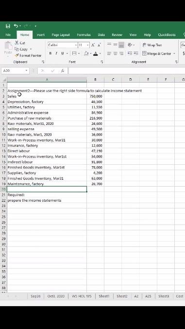Viewport: 185px width, 329px height.
Task: Select the row 3 header
Action: (3, 96)
